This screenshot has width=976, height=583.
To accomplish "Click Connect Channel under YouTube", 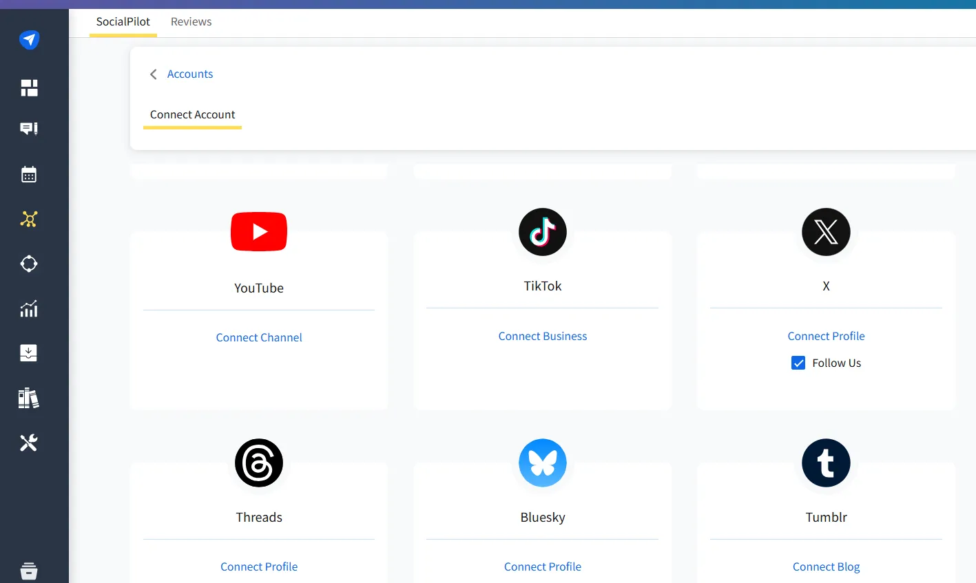I will (259, 337).
